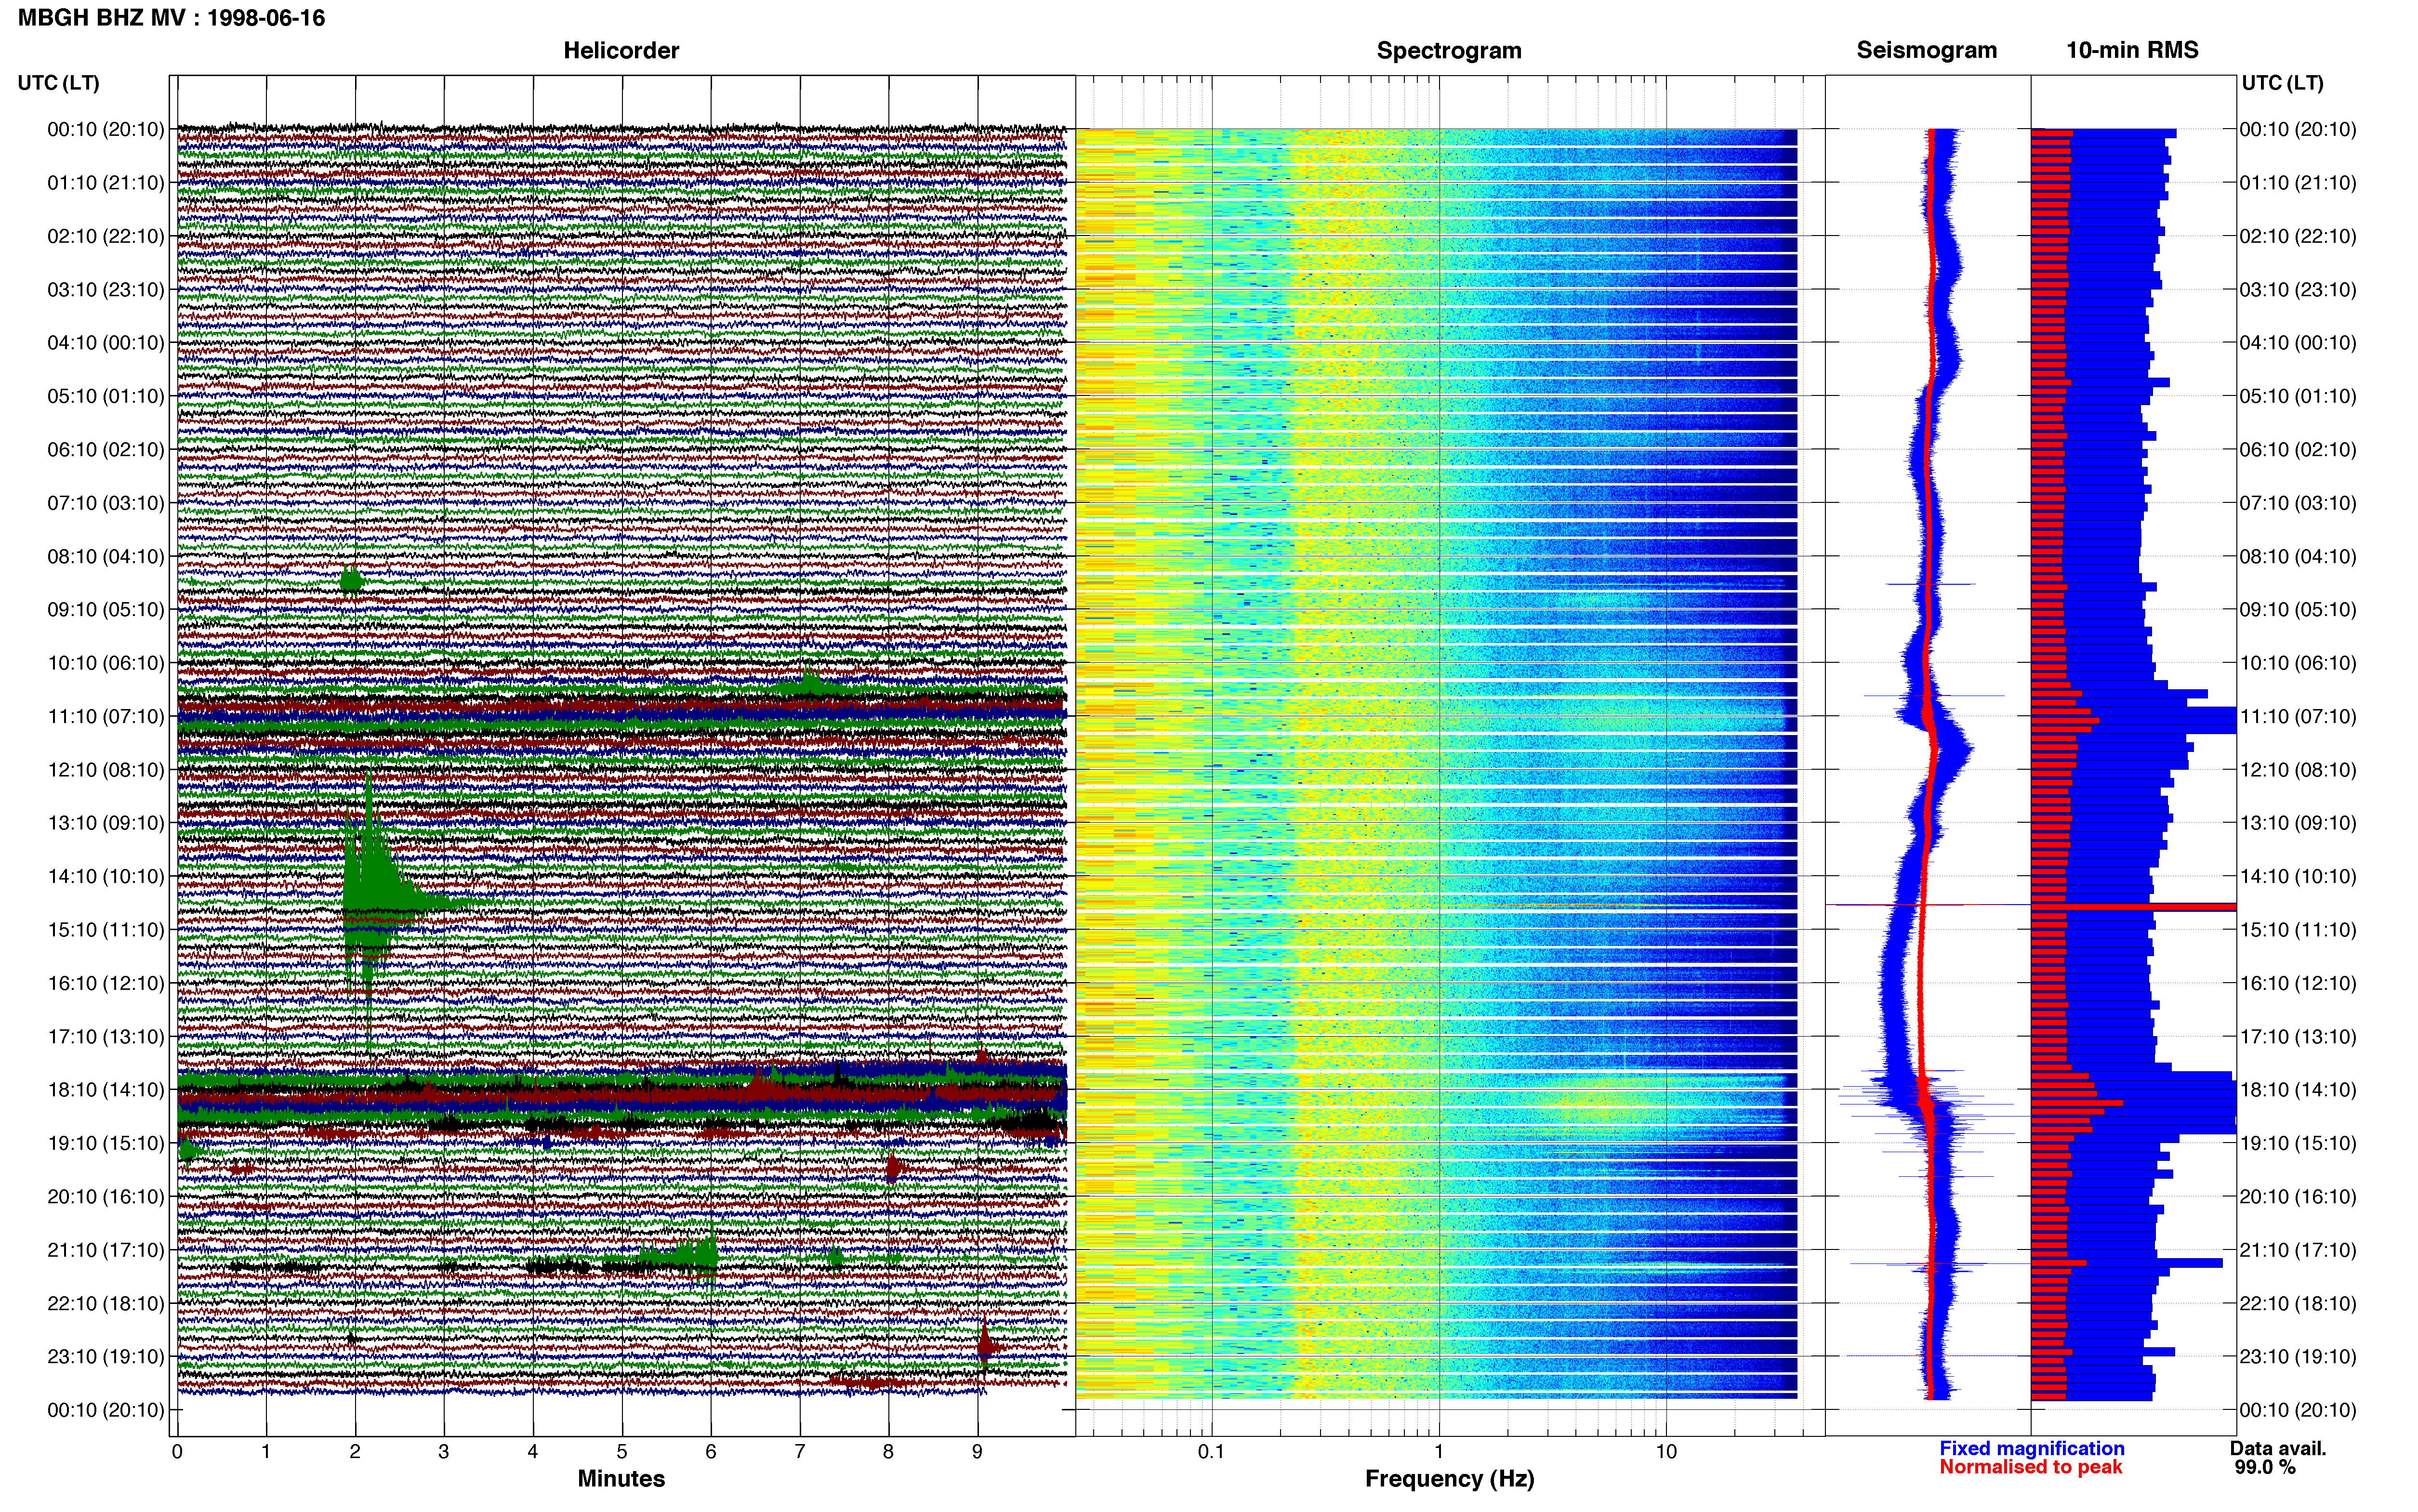Select the 'Spectrogram' panel heading
The image size is (2418, 1512).
pos(1449,50)
